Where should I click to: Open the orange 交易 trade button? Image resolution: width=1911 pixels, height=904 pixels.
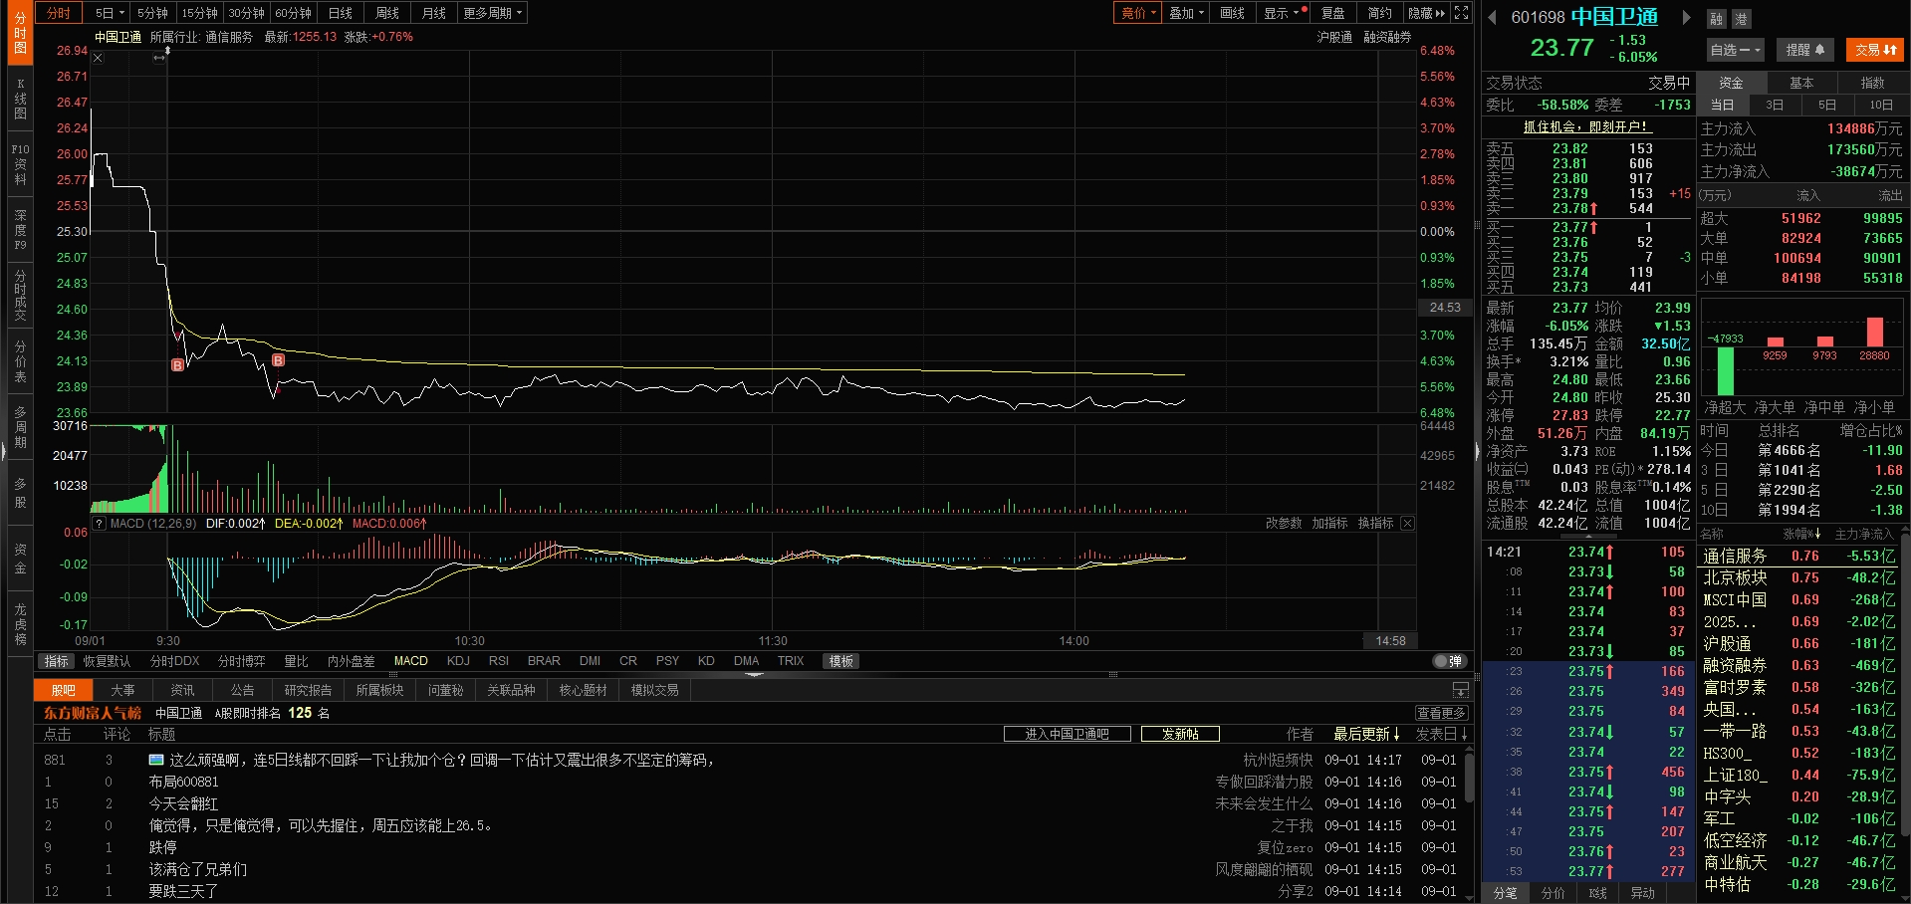[x=1875, y=50]
